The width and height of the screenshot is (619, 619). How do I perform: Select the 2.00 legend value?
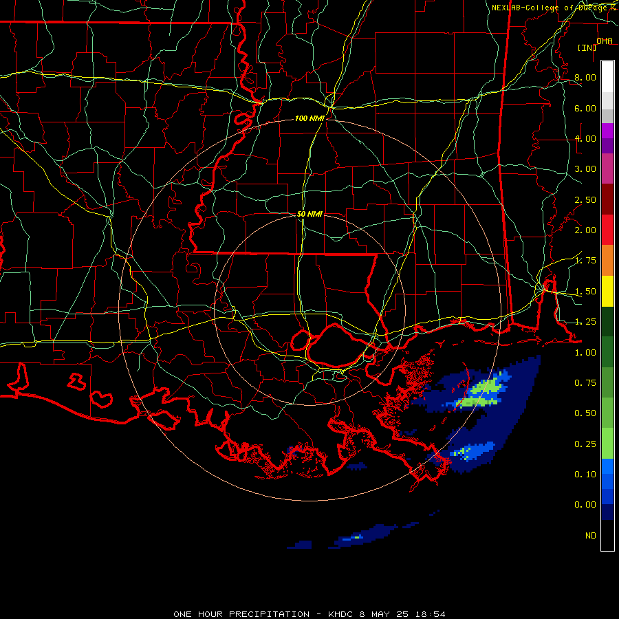(x=585, y=230)
